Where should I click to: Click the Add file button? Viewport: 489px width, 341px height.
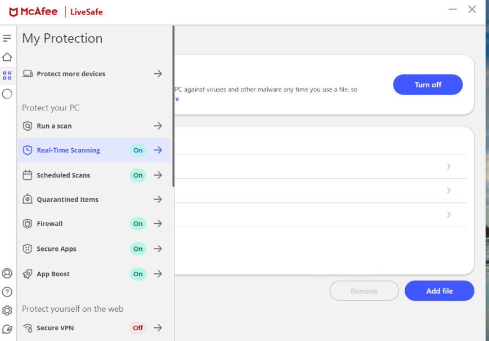pyautogui.click(x=439, y=291)
